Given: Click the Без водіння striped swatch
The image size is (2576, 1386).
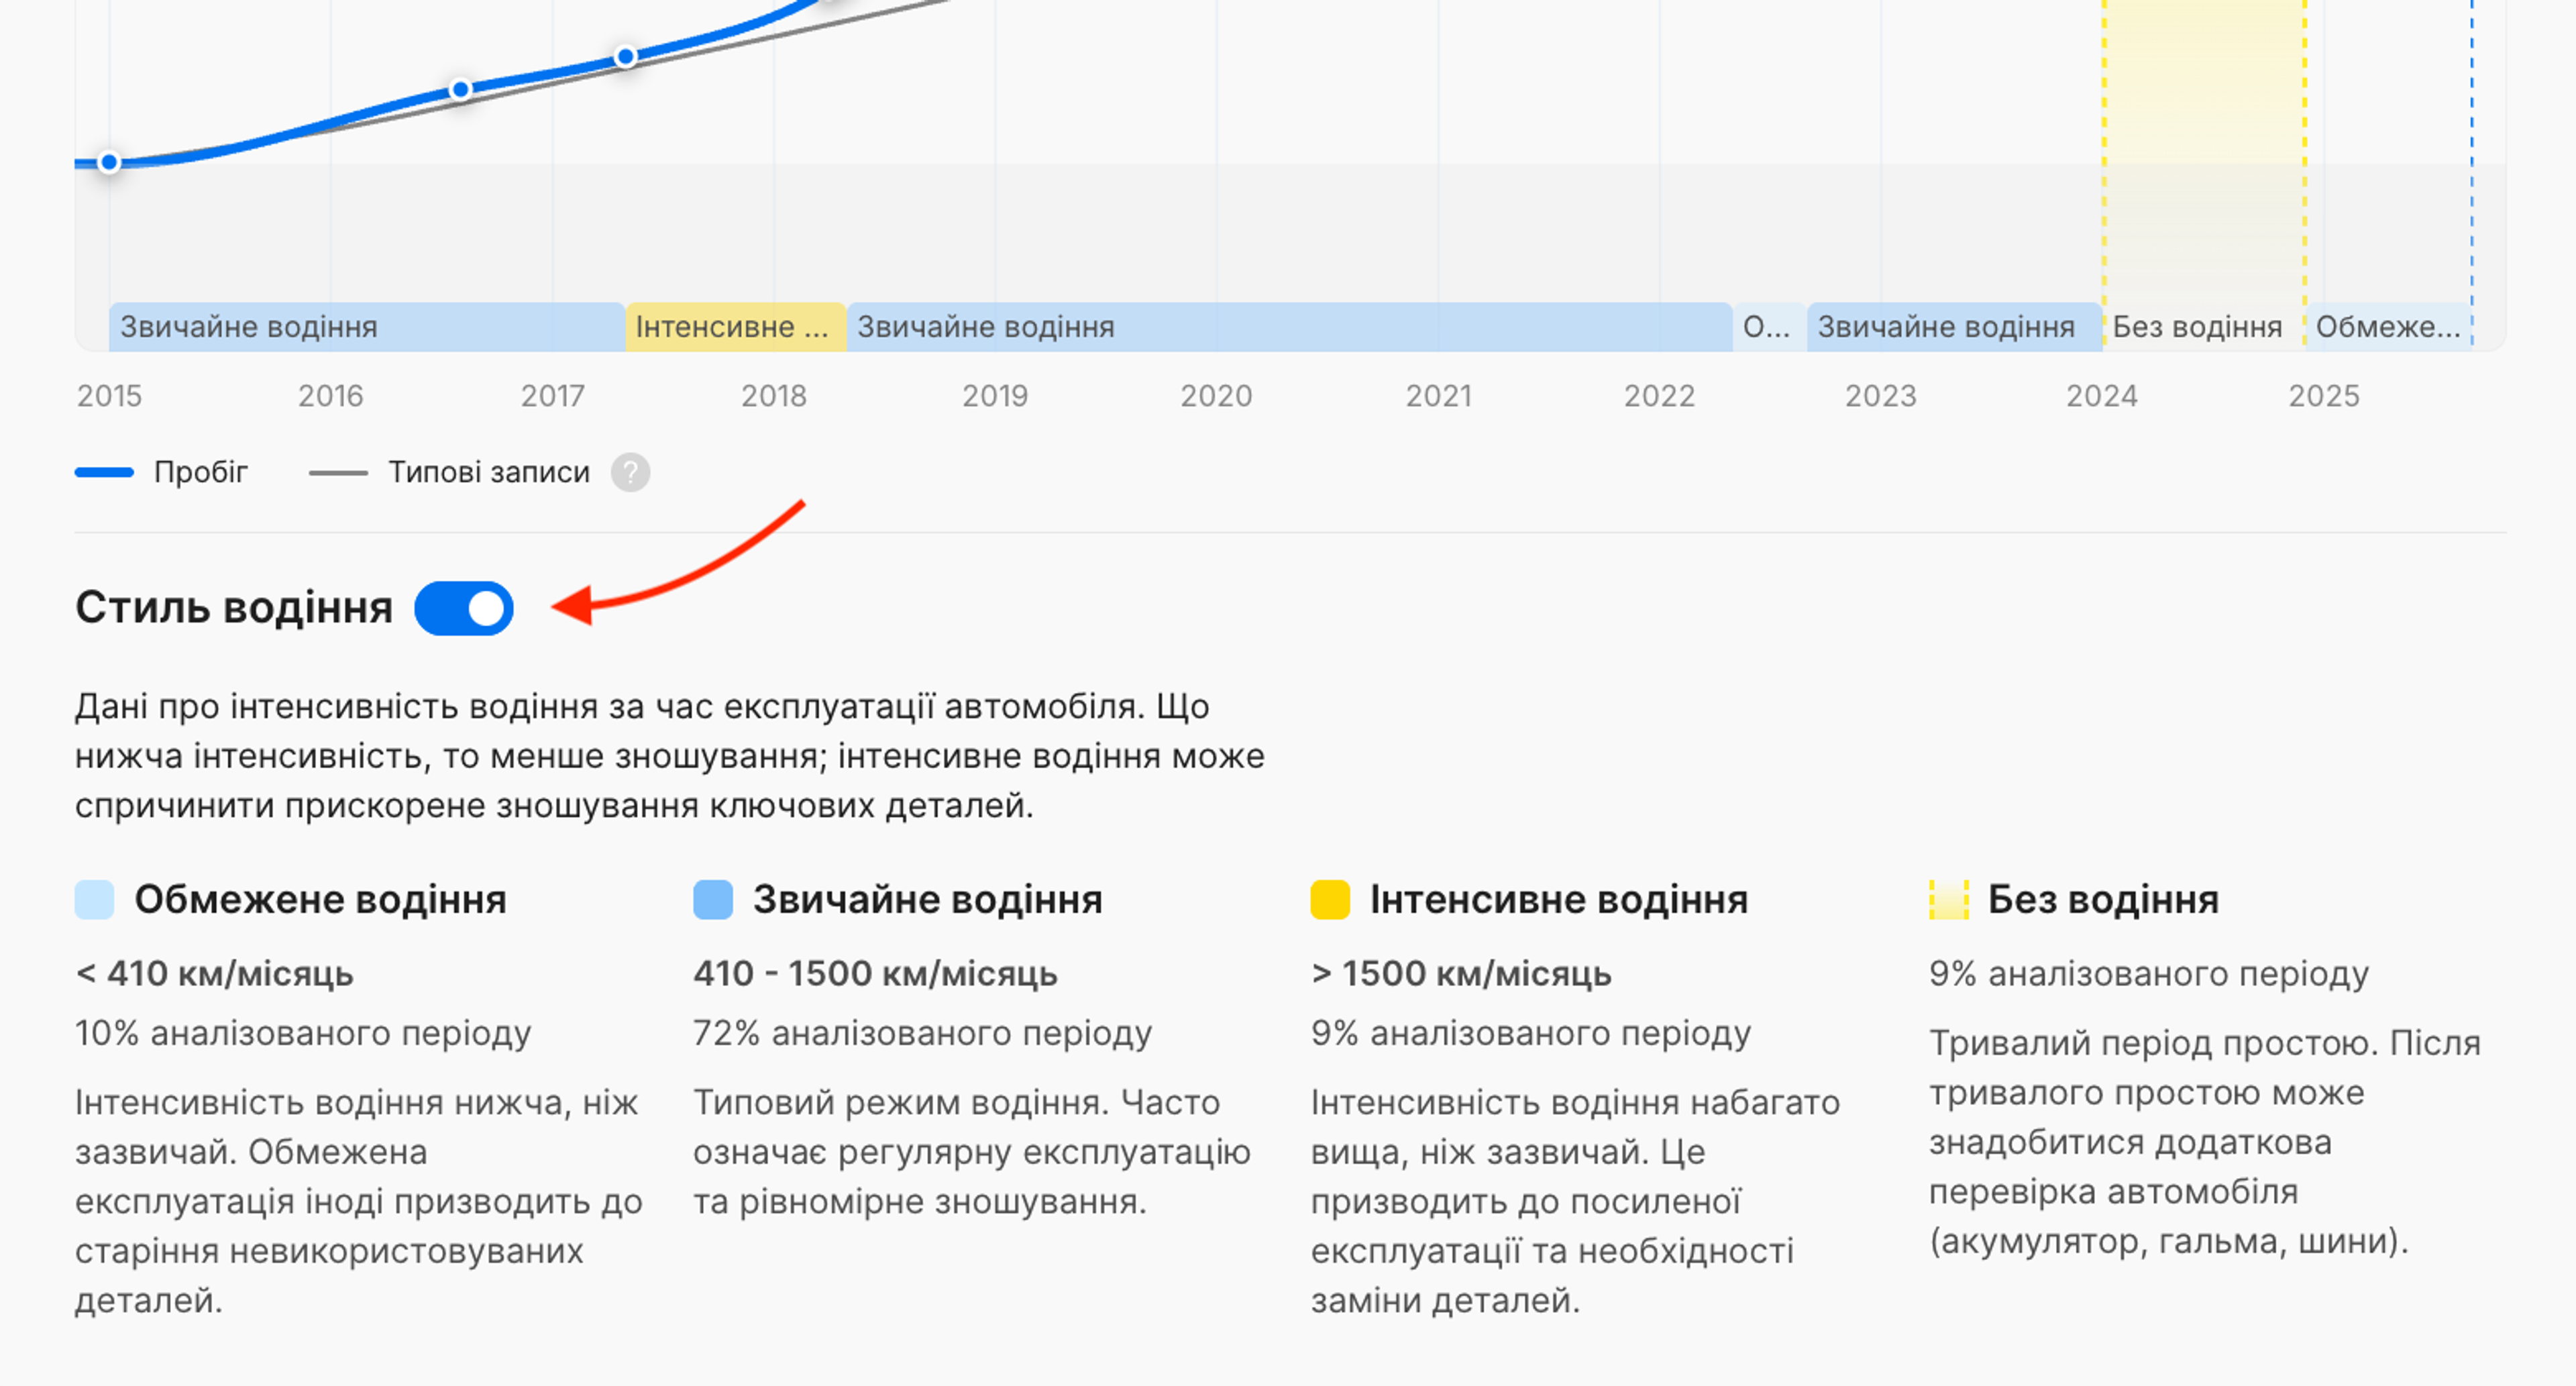Looking at the screenshot, I should [1948, 899].
